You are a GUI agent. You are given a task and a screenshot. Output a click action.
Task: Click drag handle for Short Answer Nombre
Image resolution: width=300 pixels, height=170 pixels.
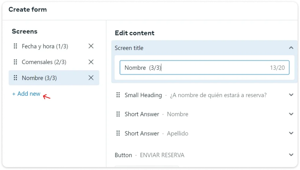coord(118,114)
